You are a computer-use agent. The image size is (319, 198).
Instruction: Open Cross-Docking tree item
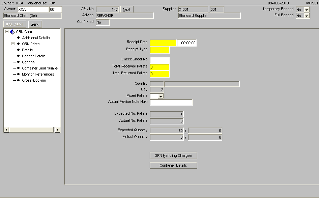coord(34,81)
